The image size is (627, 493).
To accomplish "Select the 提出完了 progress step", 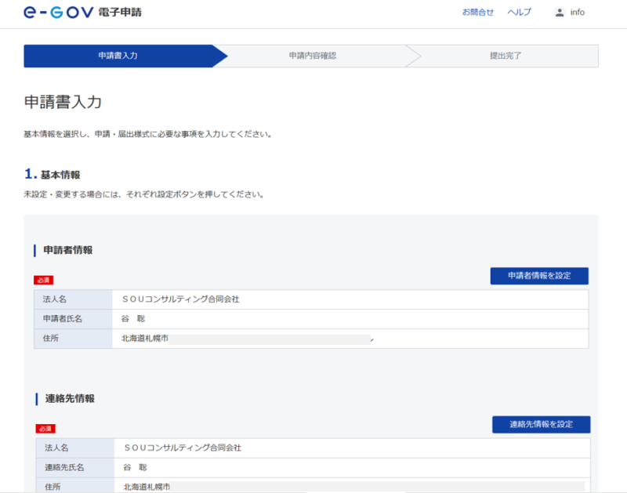I will pos(505,56).
